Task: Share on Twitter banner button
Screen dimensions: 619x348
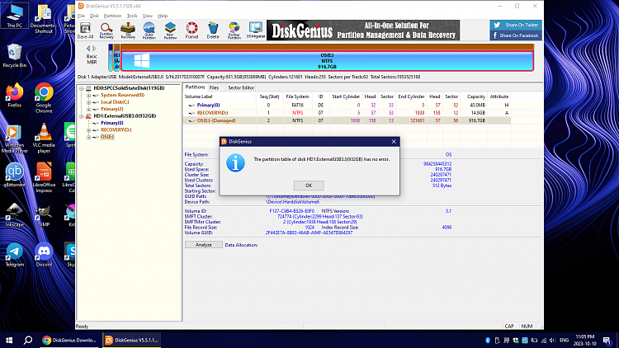Action: pyautogui.click(x=516, y=25)
